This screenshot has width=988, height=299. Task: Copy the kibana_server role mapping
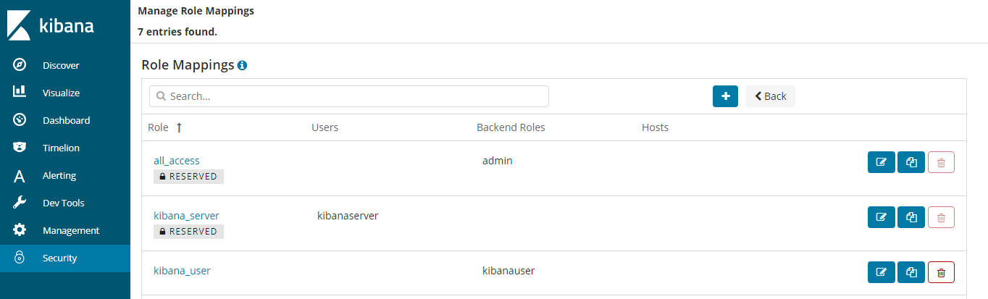911,217
